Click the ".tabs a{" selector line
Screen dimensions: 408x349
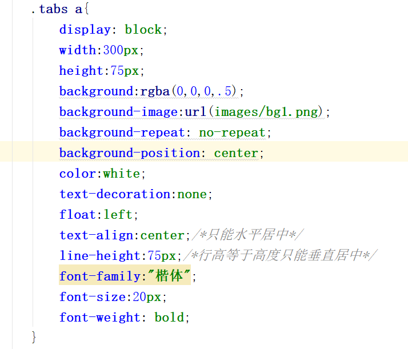coord(60,9)
